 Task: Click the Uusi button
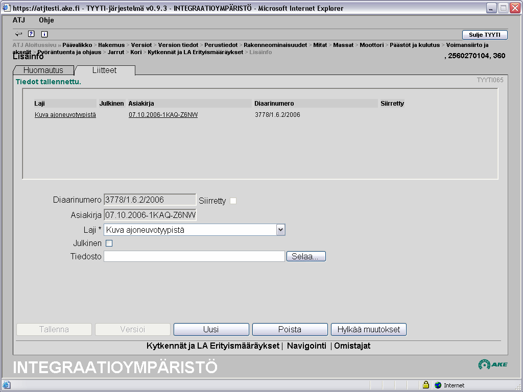tap(211, 329)
